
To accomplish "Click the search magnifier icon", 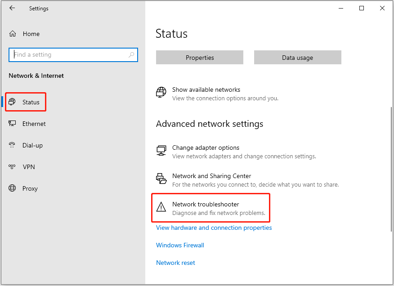I will [131, 54].
